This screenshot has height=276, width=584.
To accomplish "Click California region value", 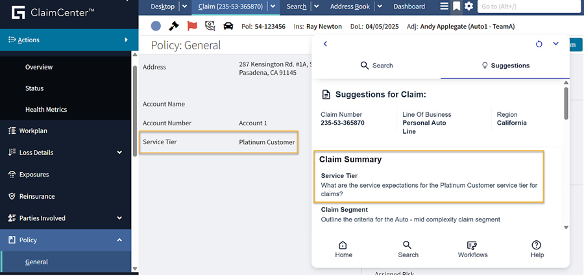I will tap(512, 123).
